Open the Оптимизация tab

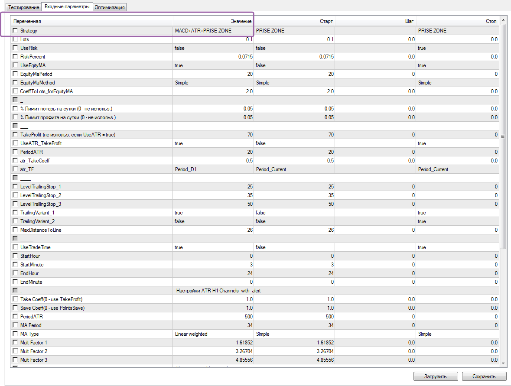pos(110,7)
